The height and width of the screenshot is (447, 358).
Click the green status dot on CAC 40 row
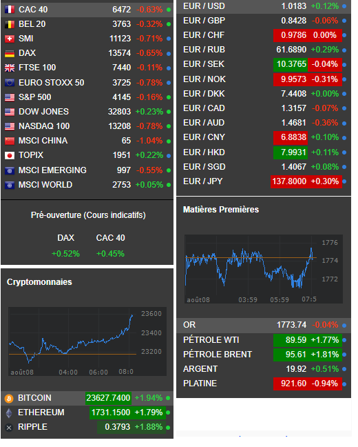(x=169, y=10)
